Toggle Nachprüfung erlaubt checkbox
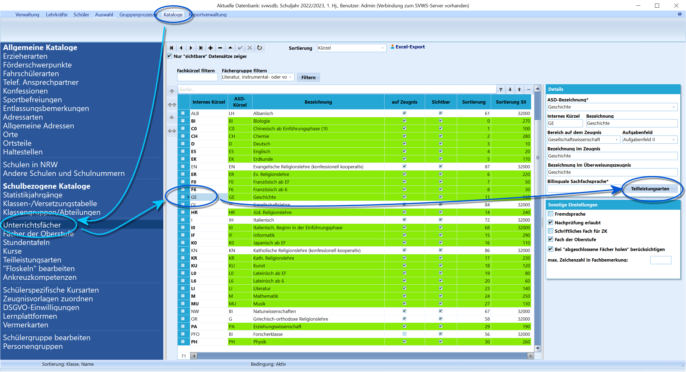 (550, 222)
